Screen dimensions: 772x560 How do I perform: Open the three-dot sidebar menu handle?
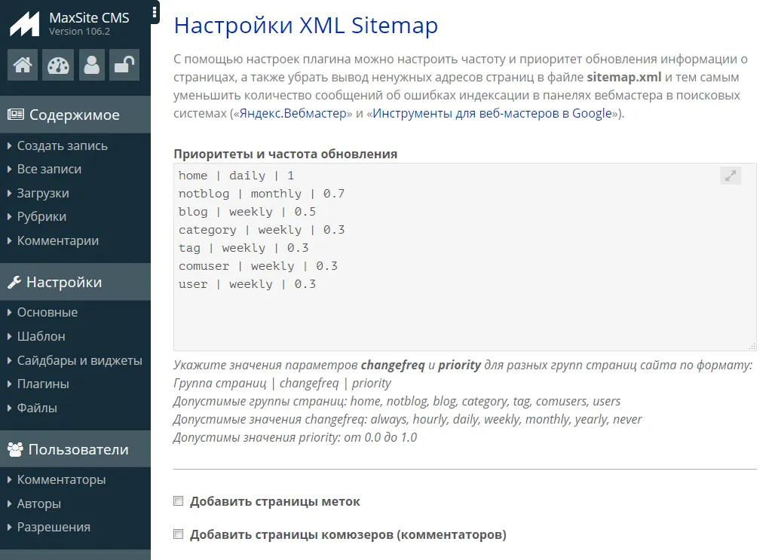pos(155,12)
